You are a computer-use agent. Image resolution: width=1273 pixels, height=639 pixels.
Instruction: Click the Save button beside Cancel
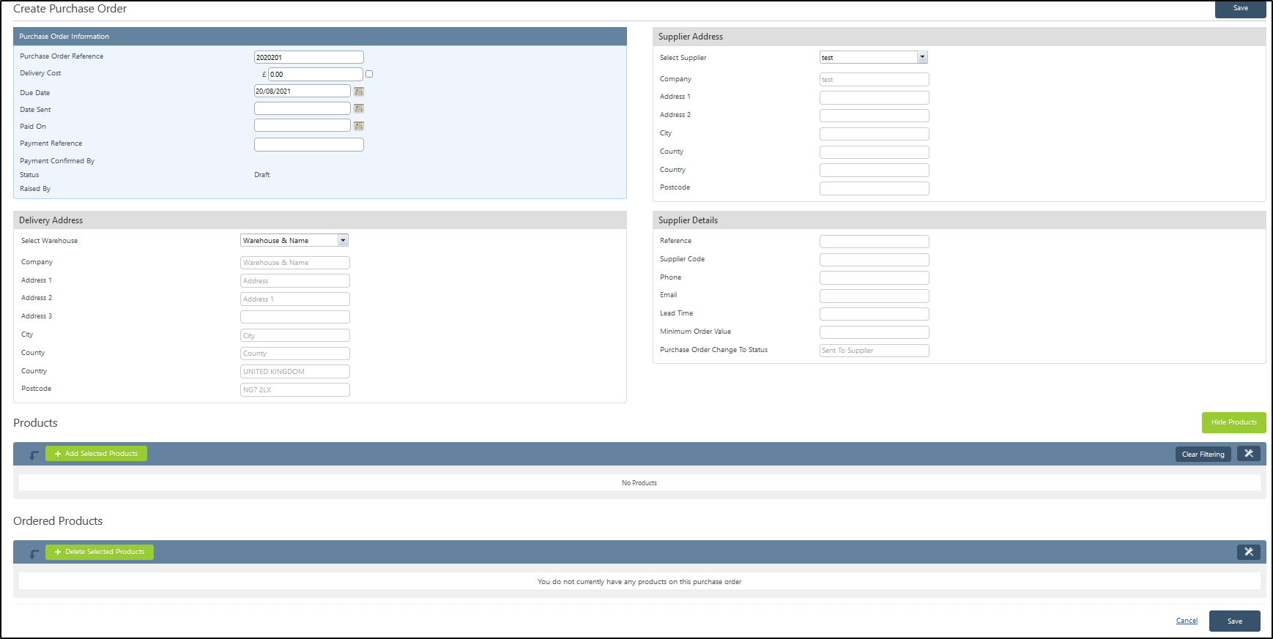pos(1235,621)
